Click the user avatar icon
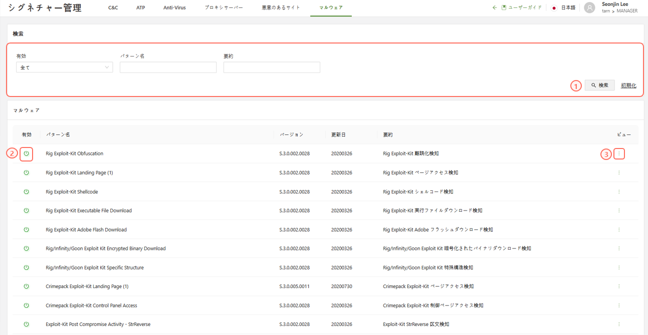Image resolution: width=648 pixels, height=335 pixels. click(590, 8)
